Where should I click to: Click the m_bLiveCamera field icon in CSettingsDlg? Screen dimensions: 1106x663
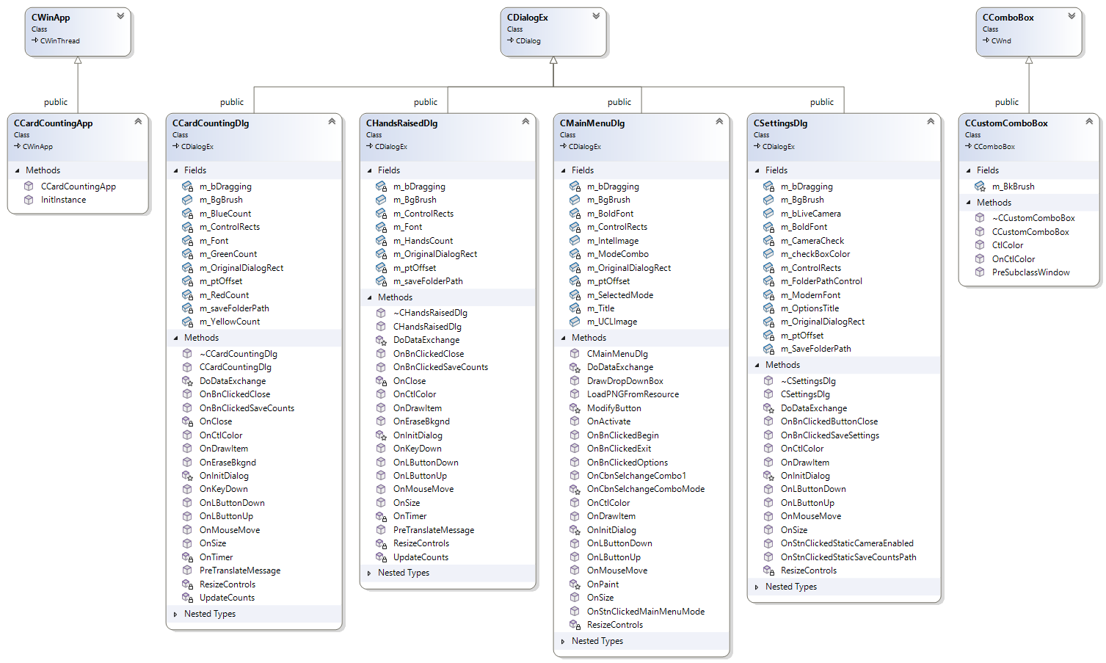768,213
